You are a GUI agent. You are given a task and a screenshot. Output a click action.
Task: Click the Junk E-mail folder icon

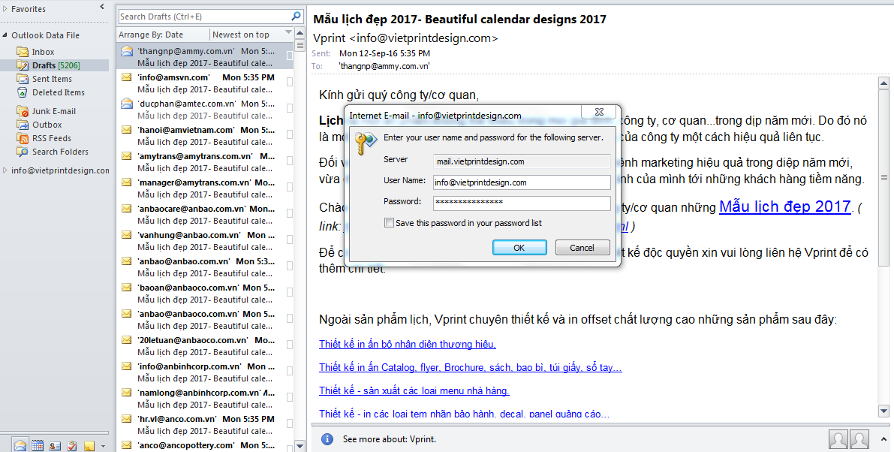23,111
